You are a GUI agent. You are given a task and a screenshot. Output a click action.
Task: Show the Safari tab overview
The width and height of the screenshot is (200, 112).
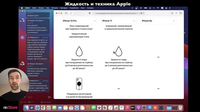(181, 13)
